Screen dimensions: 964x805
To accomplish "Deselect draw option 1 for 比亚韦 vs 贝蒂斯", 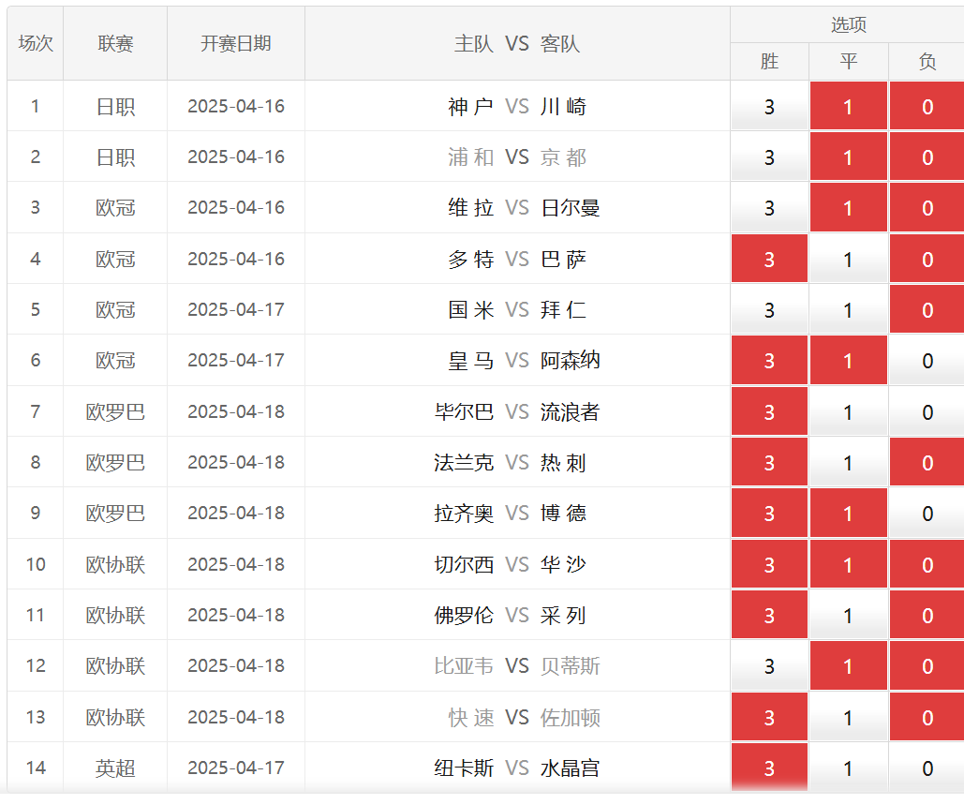I will pyautogui.click(x=849, y=665).
